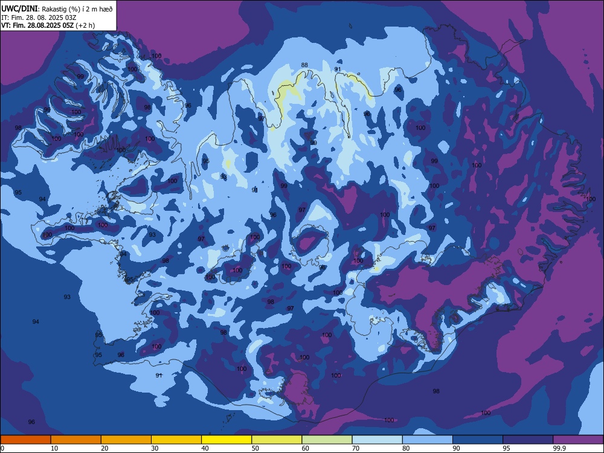
Task: Click the '10' legend scale label
Action: [x=54, y=448]
